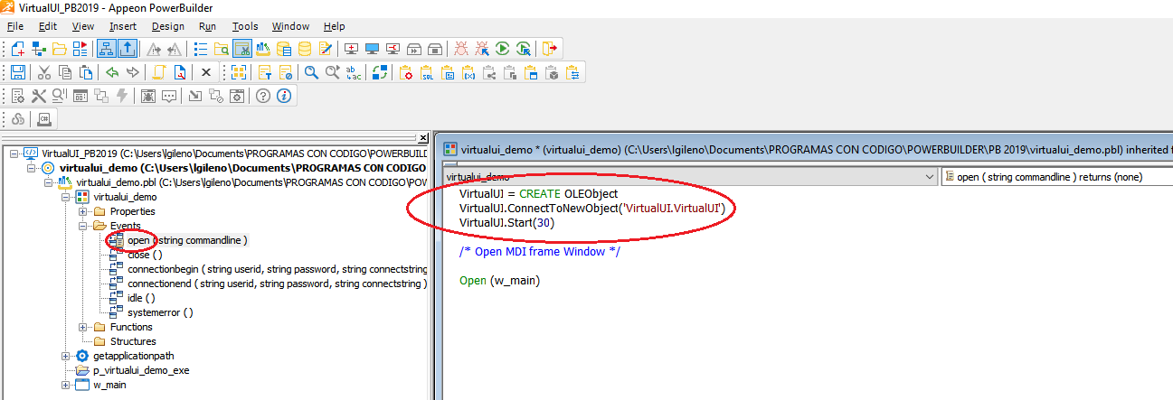Click the Paste clipboard icon
1173x400 pixels.
(86, 72)
